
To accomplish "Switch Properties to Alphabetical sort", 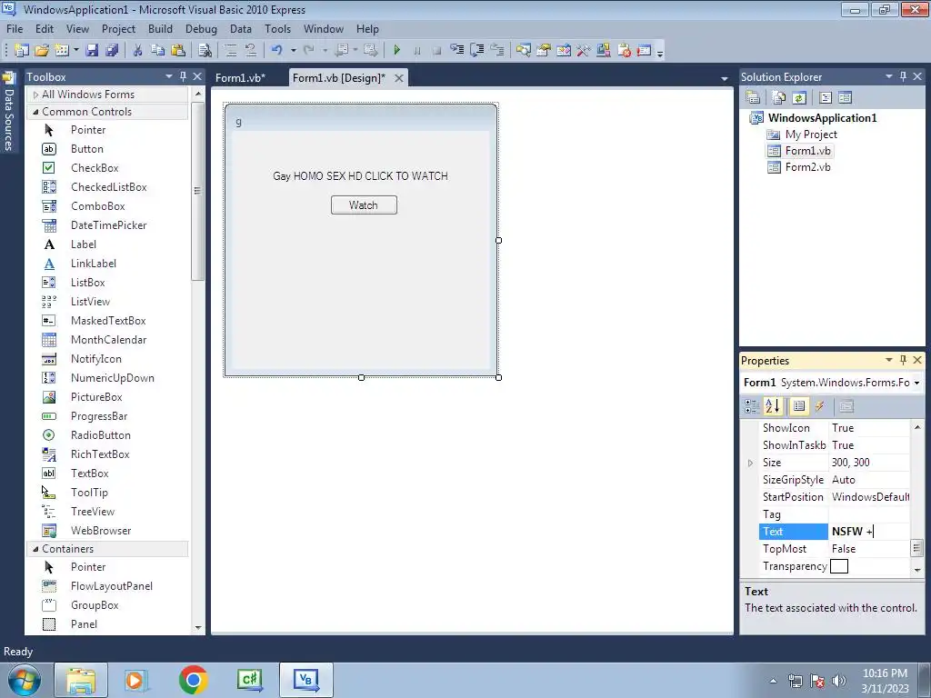I will point(773,406).
